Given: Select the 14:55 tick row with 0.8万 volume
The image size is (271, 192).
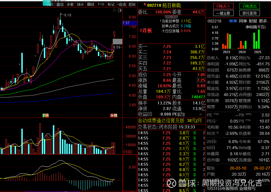Looking at the screenshot, I should click(172, 170).
